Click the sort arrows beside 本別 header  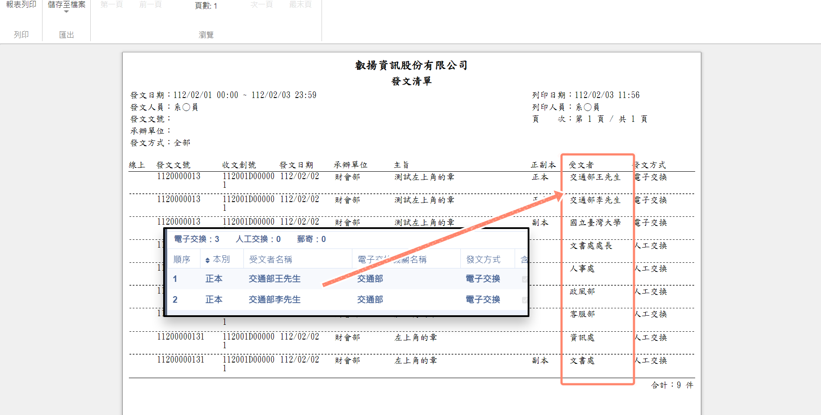click(x=207, y=260)
